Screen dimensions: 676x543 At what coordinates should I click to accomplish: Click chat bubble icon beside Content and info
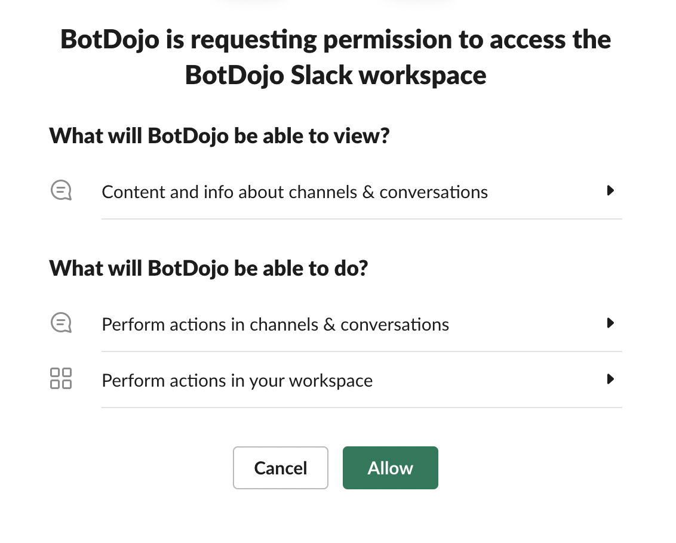(x=61, y=190)
